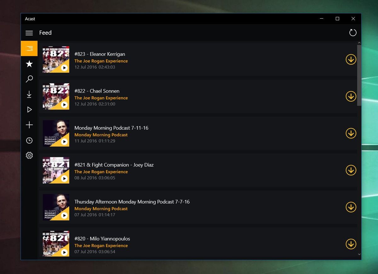Download #821 & Fight Companion episode
Viewport: 378px width, 274px height.
351,170
